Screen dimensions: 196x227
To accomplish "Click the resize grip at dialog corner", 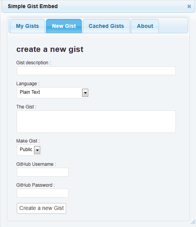I will coord(193,222).
